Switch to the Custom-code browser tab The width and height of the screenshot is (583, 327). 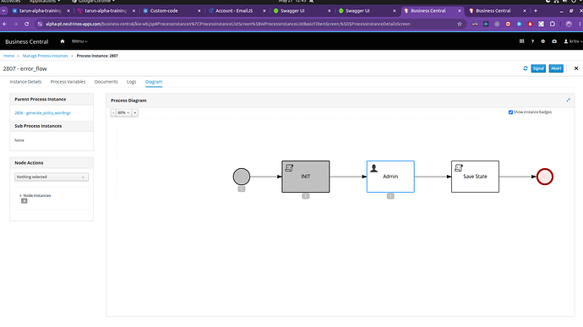[x=171, y=11]
